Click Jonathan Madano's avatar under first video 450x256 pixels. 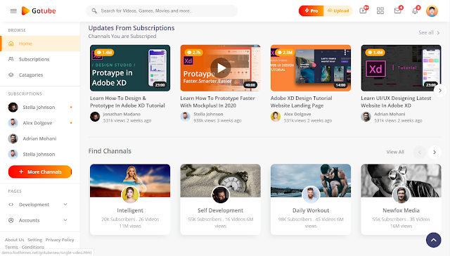(95, 117)
